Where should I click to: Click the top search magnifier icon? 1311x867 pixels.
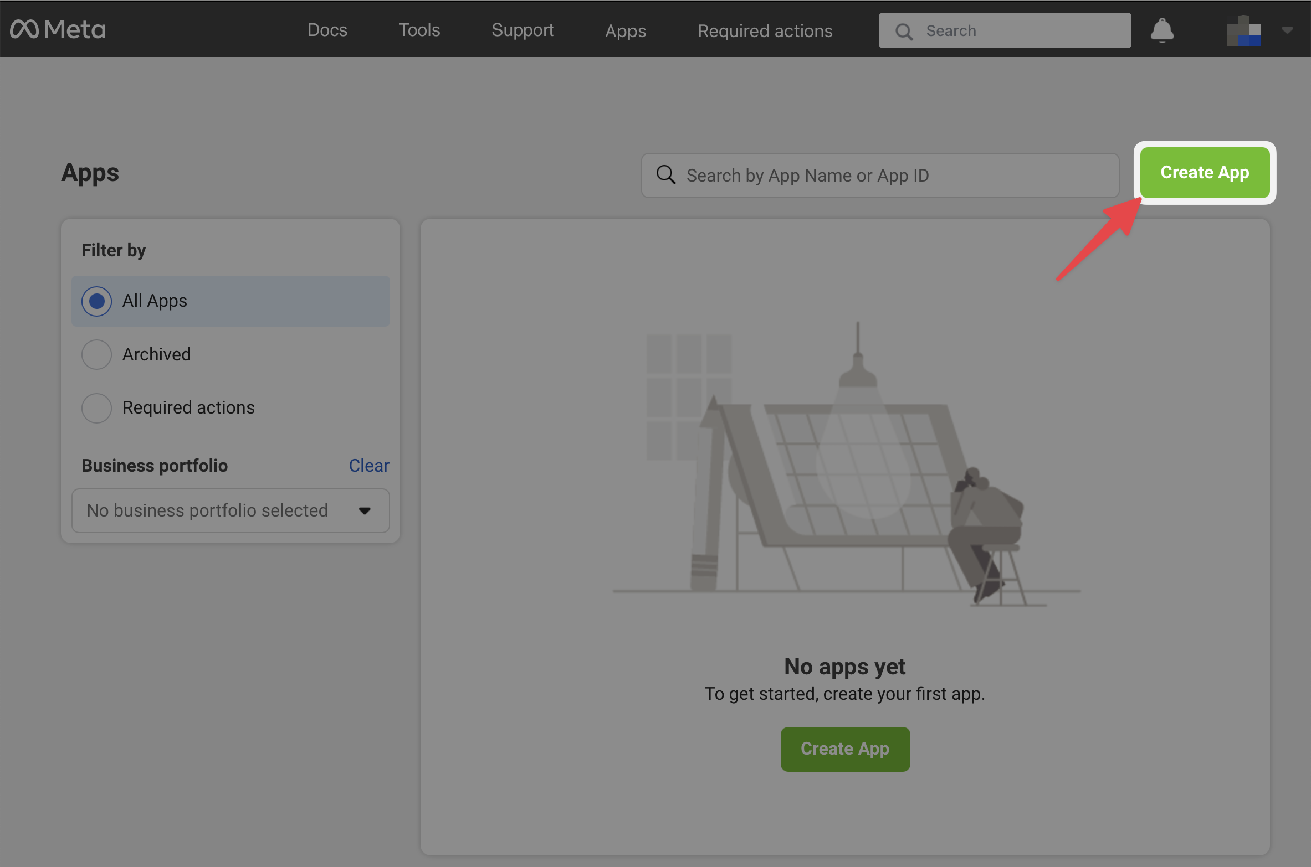click(904, 31)
